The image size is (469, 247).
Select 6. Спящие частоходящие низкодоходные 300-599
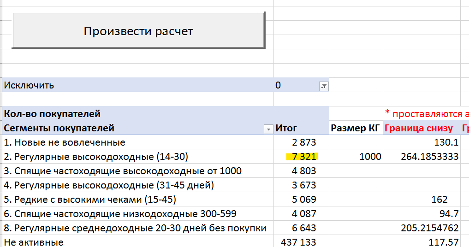click(x=119, y=214)
